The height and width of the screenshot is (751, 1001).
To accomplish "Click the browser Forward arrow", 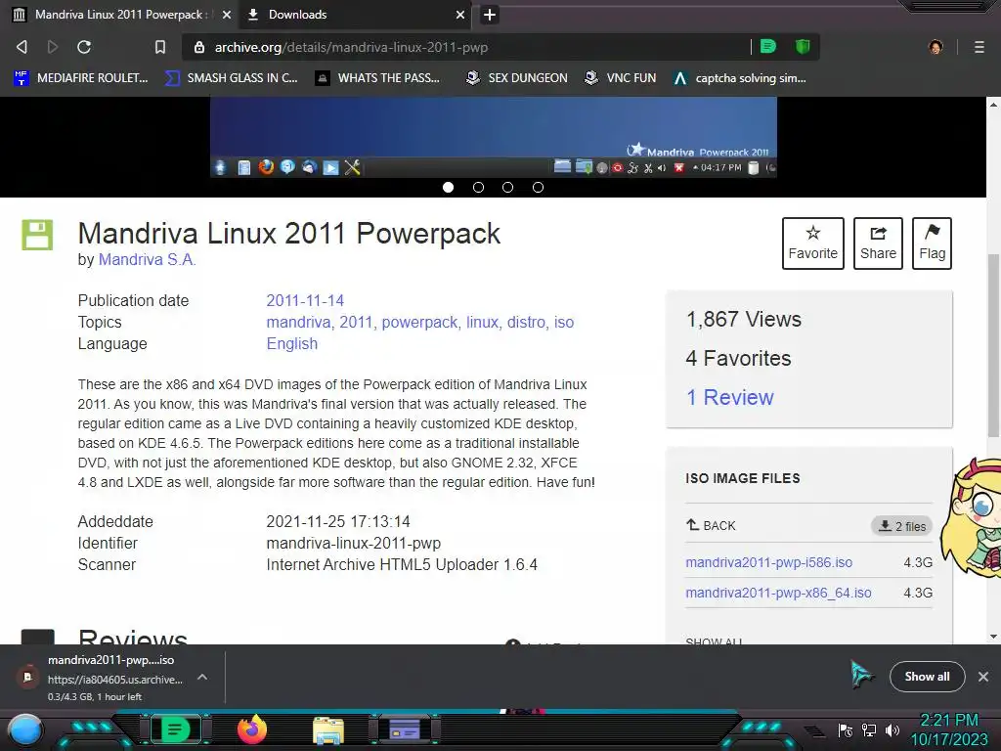I will (x=53, y=47).
